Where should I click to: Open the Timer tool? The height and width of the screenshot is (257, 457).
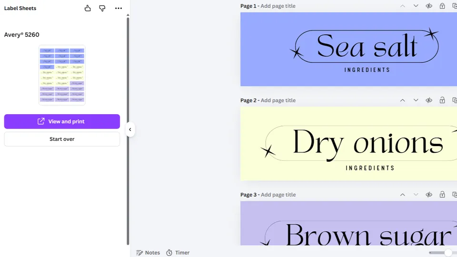click(x=178, y=253)
